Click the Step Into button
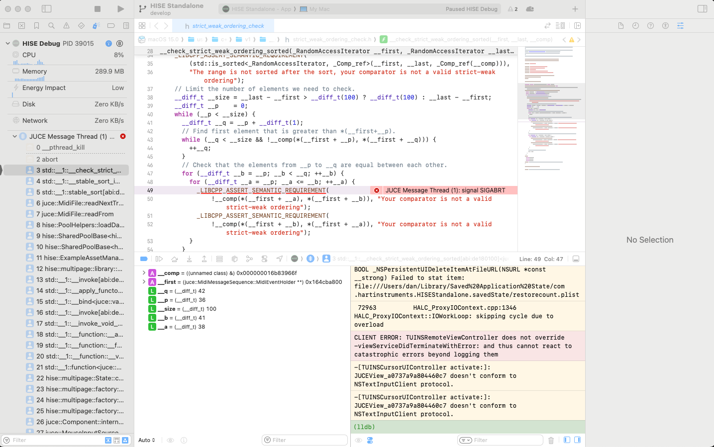 pyautogui.click(x=189, y=259)
